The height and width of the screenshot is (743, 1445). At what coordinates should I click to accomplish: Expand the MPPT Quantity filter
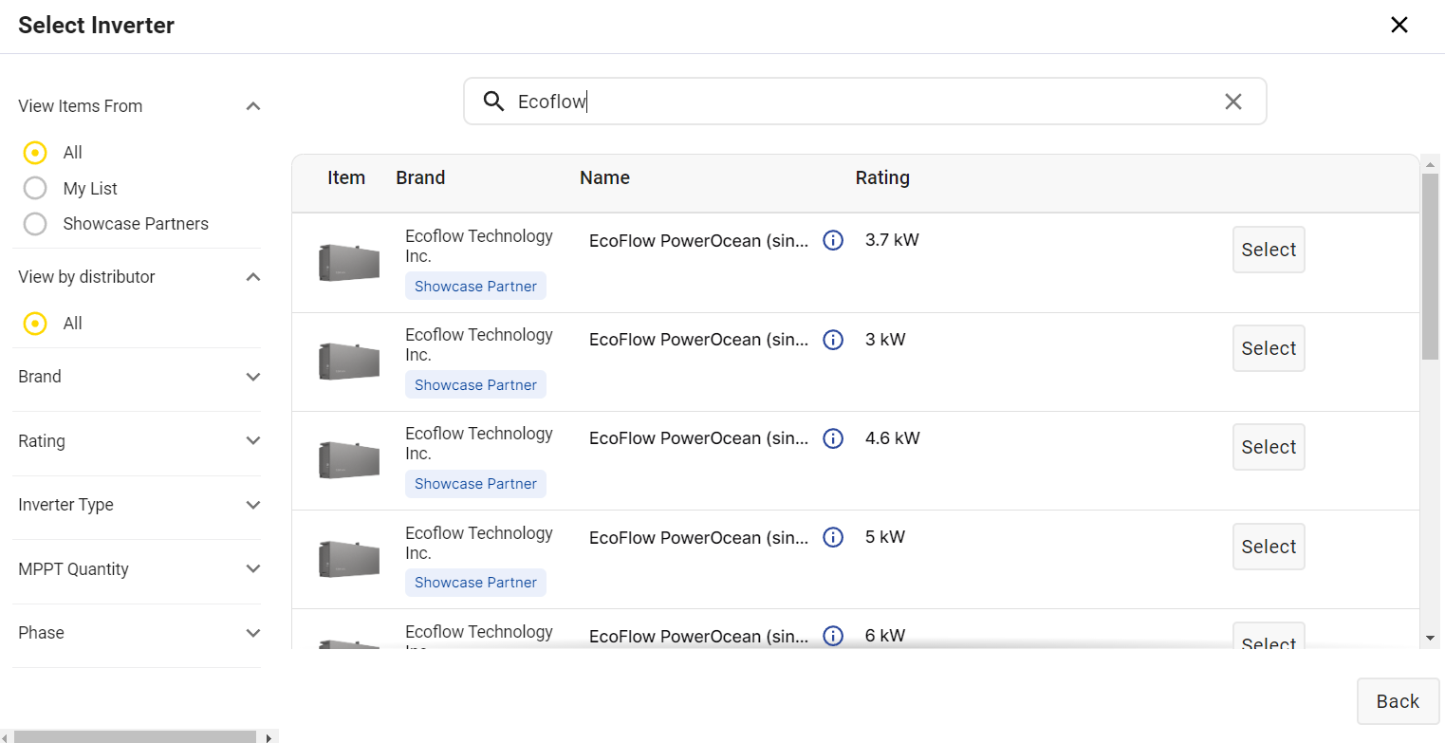click(253, 568)
